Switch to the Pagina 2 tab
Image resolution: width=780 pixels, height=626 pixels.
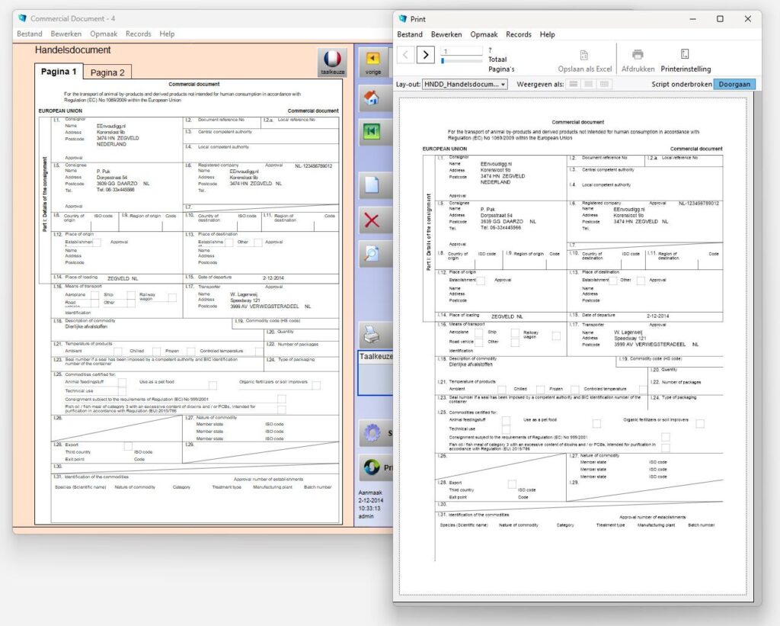pos(107,72)
